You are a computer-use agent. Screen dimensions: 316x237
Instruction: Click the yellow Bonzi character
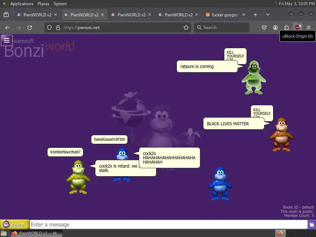pos(78,177)
